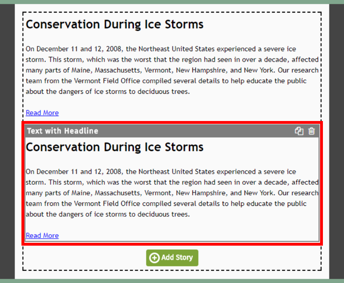Click the dark gray left margin
Screen dimensions: 344x283
point(7,141)
